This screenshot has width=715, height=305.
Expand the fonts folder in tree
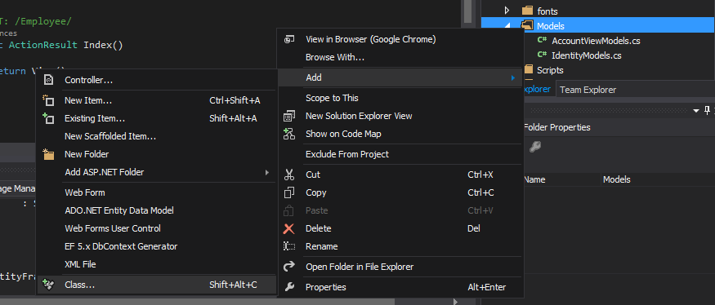(x=507, y=11)
